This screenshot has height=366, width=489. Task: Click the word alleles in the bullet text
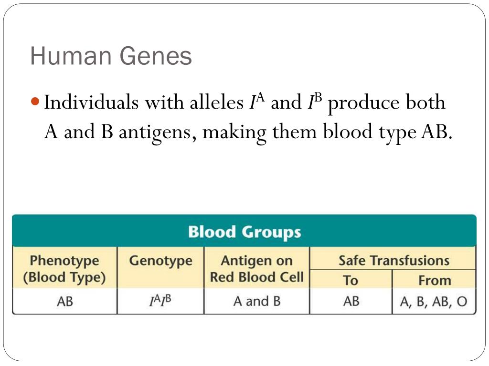pyautogui.click(x=216, y=102)
